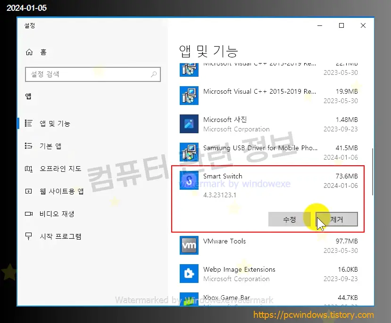Select the Xbox Game Bar entry

[x=268, y=299]
